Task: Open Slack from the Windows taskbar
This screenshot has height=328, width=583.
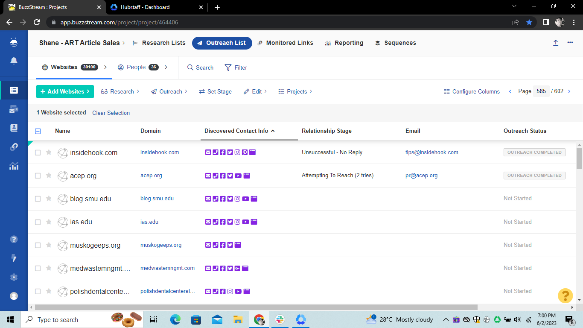Action: pyautogui.click(x=280, y=319)
